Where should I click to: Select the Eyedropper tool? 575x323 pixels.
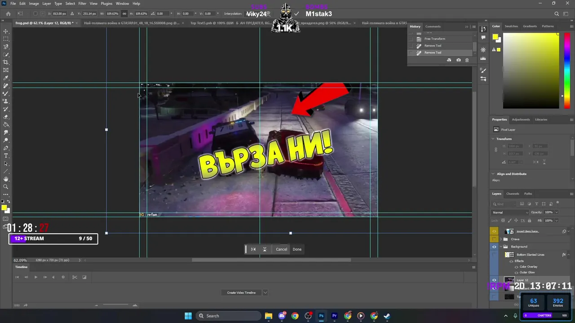point(6,78)
